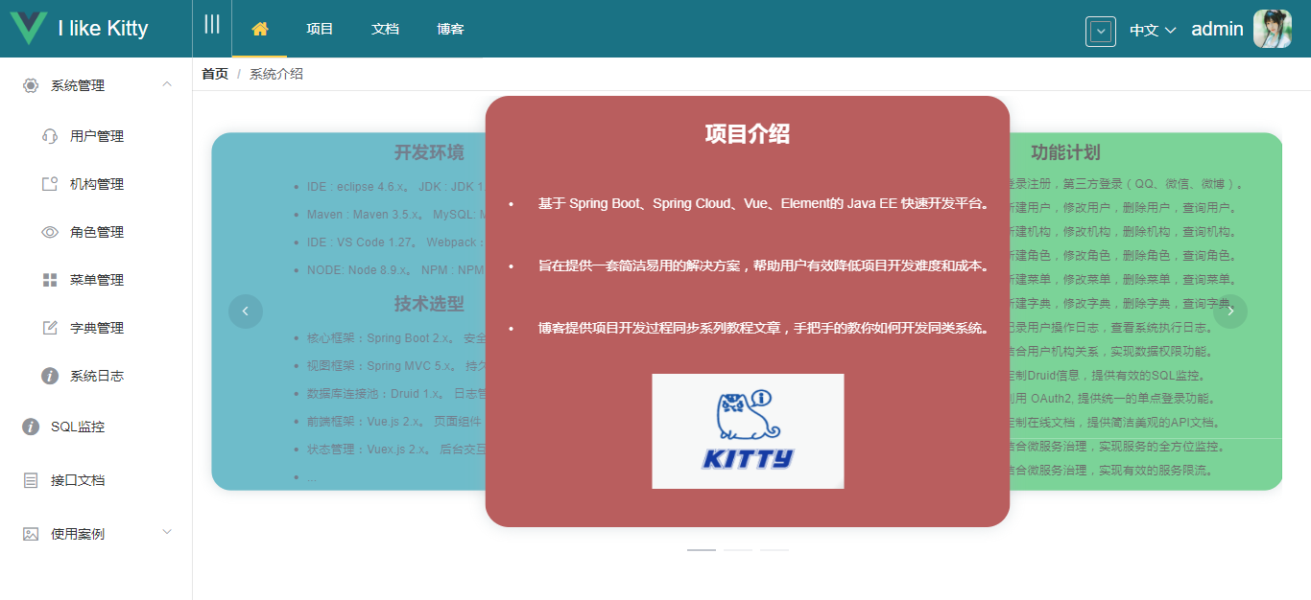Select the second carousel indicator
Screen dimensions: 1311x600
(x=738, y=550)
